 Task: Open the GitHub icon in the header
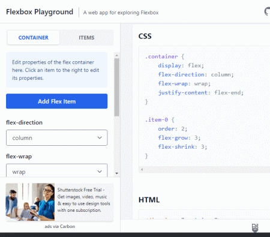coord(268,11)
